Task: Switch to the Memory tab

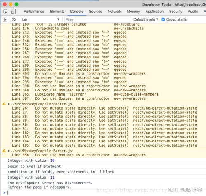Action: tap(133, 12)
